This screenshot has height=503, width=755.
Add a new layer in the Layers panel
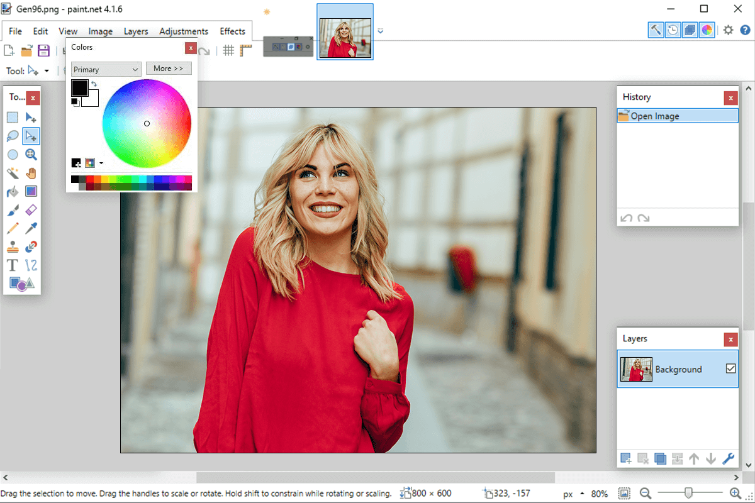click(626, 459)
